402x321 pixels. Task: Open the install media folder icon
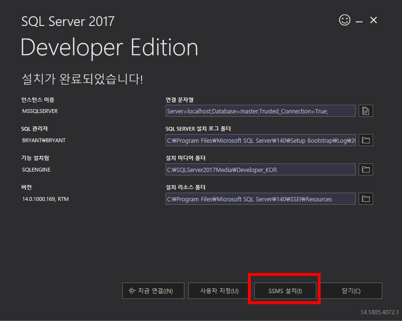click(x=365, y=170)
